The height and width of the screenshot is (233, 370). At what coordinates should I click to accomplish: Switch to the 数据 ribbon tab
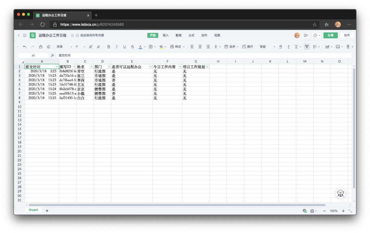(x=178, y=35)
